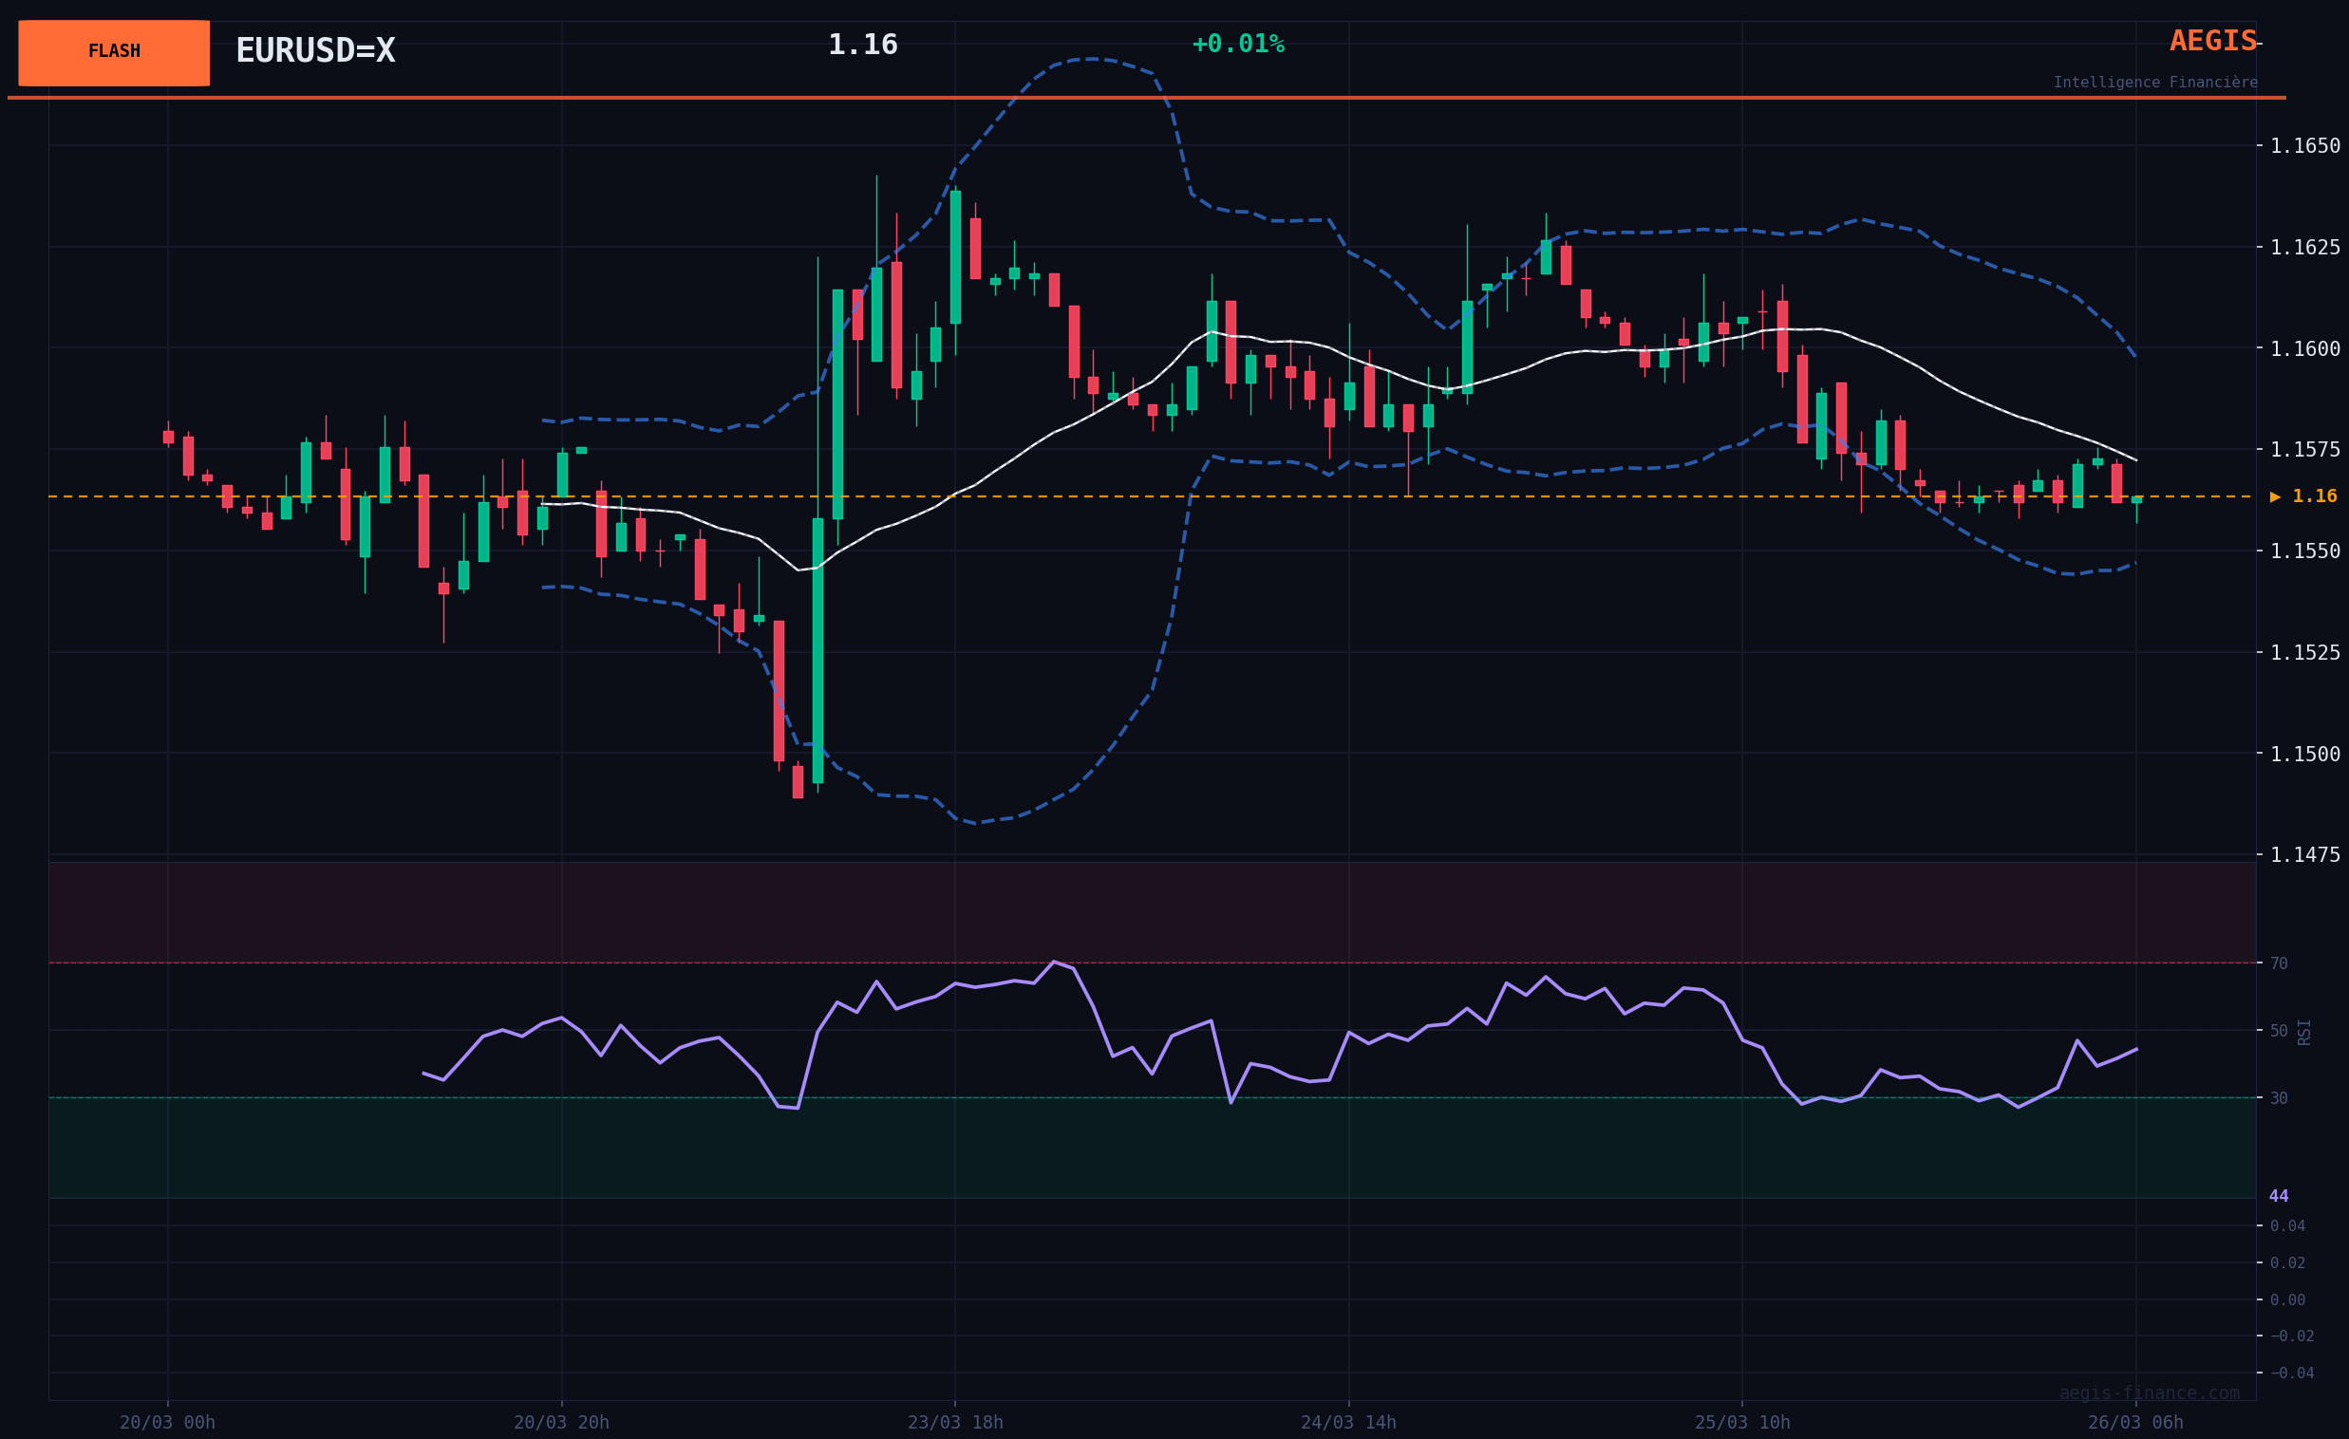Viewport: 2349px width, 1439px height.
Task: Click the RSI axis title
Action: [x=2303, y=1032]
